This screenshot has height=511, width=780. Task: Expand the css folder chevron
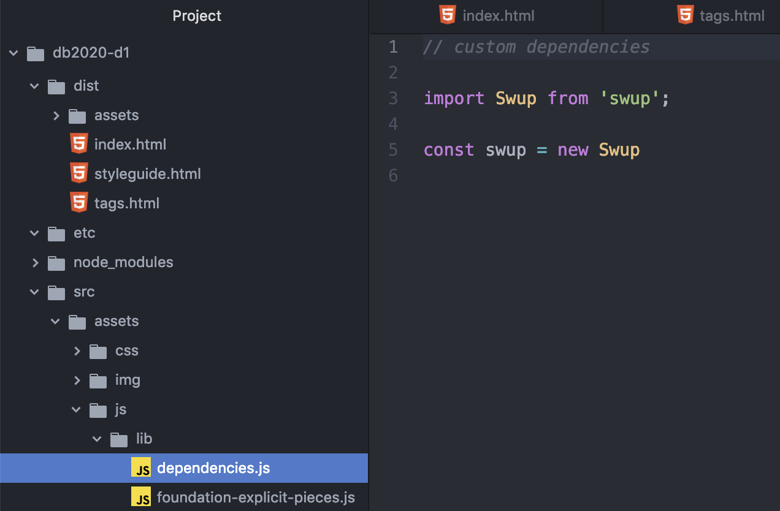point(77,351)
